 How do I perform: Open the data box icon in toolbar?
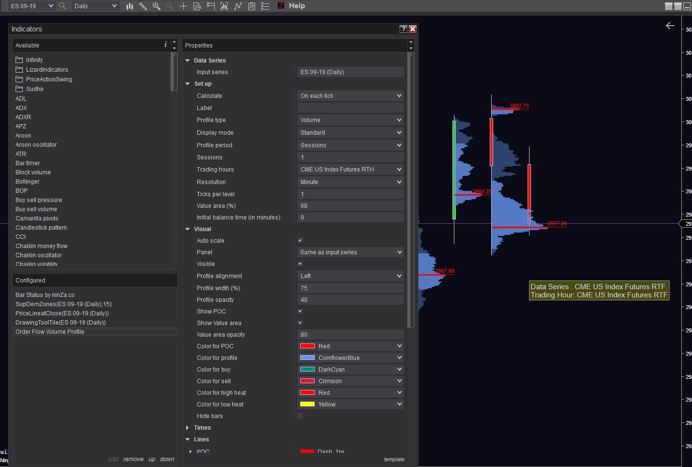coord(197,6)
